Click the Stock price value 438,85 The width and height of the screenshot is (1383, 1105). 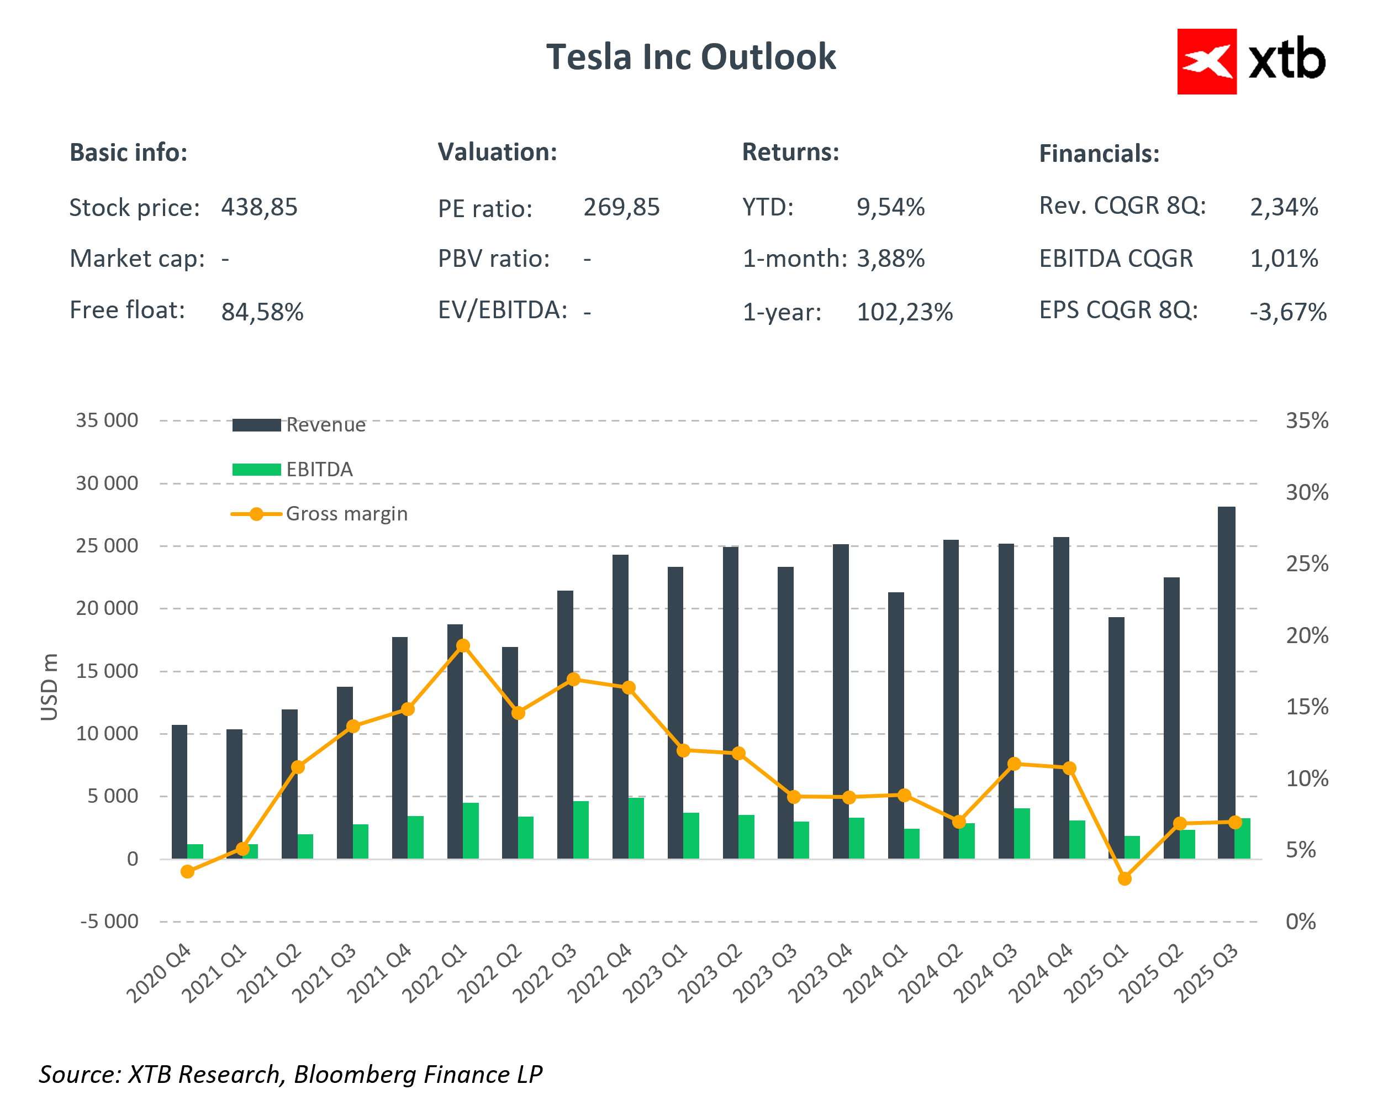(259, 207)
